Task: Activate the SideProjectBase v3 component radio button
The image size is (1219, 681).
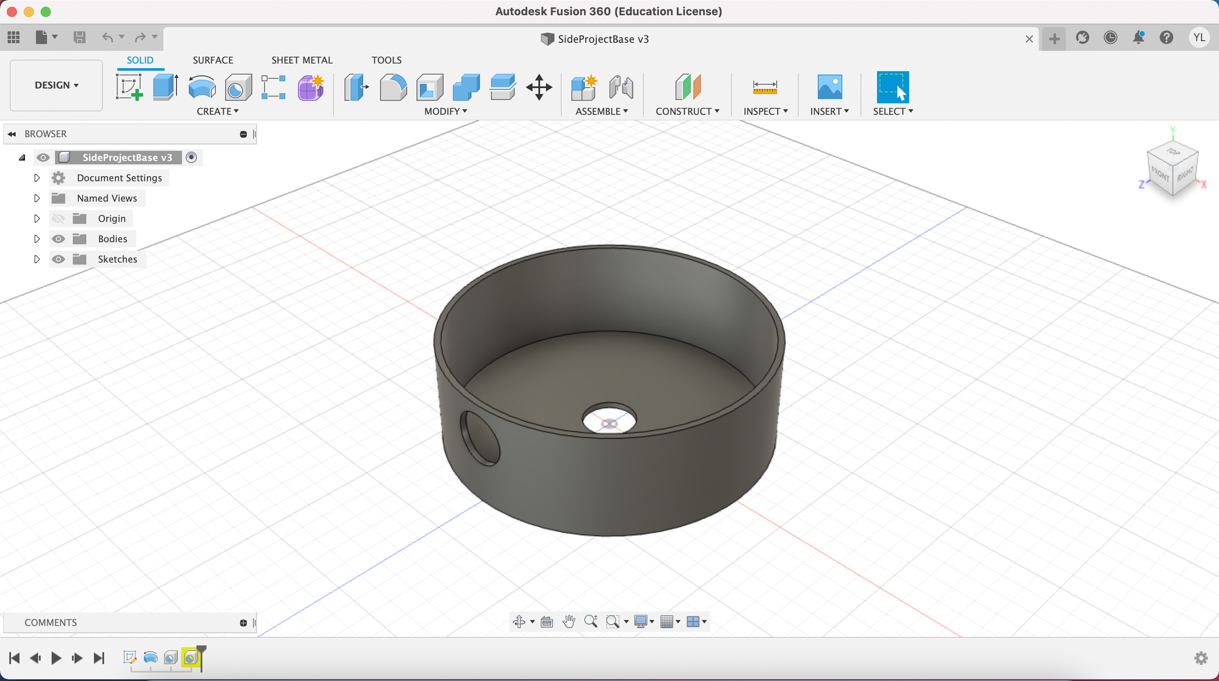Action: click(191, 158)
